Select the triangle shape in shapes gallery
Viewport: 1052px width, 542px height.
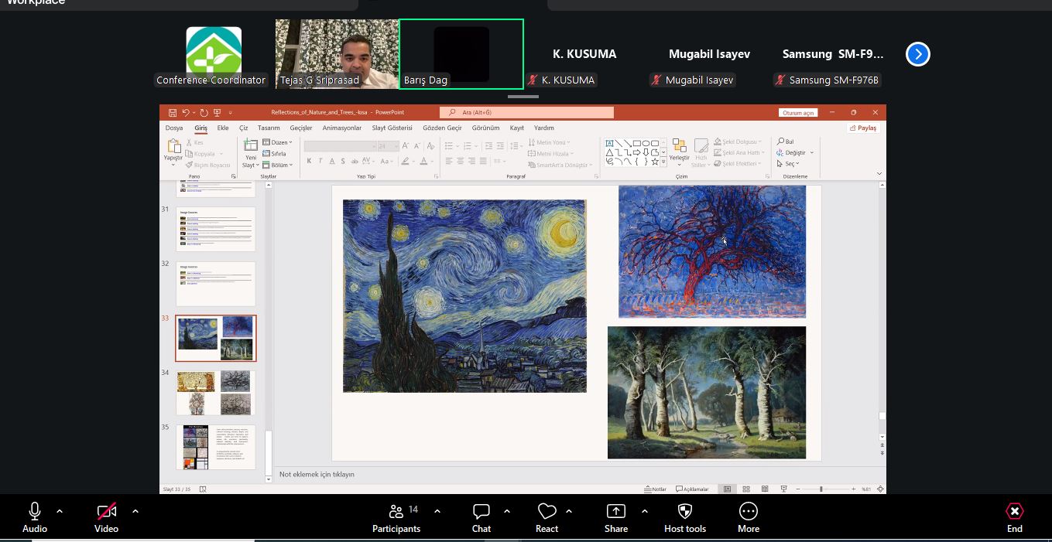pos(609,152)
